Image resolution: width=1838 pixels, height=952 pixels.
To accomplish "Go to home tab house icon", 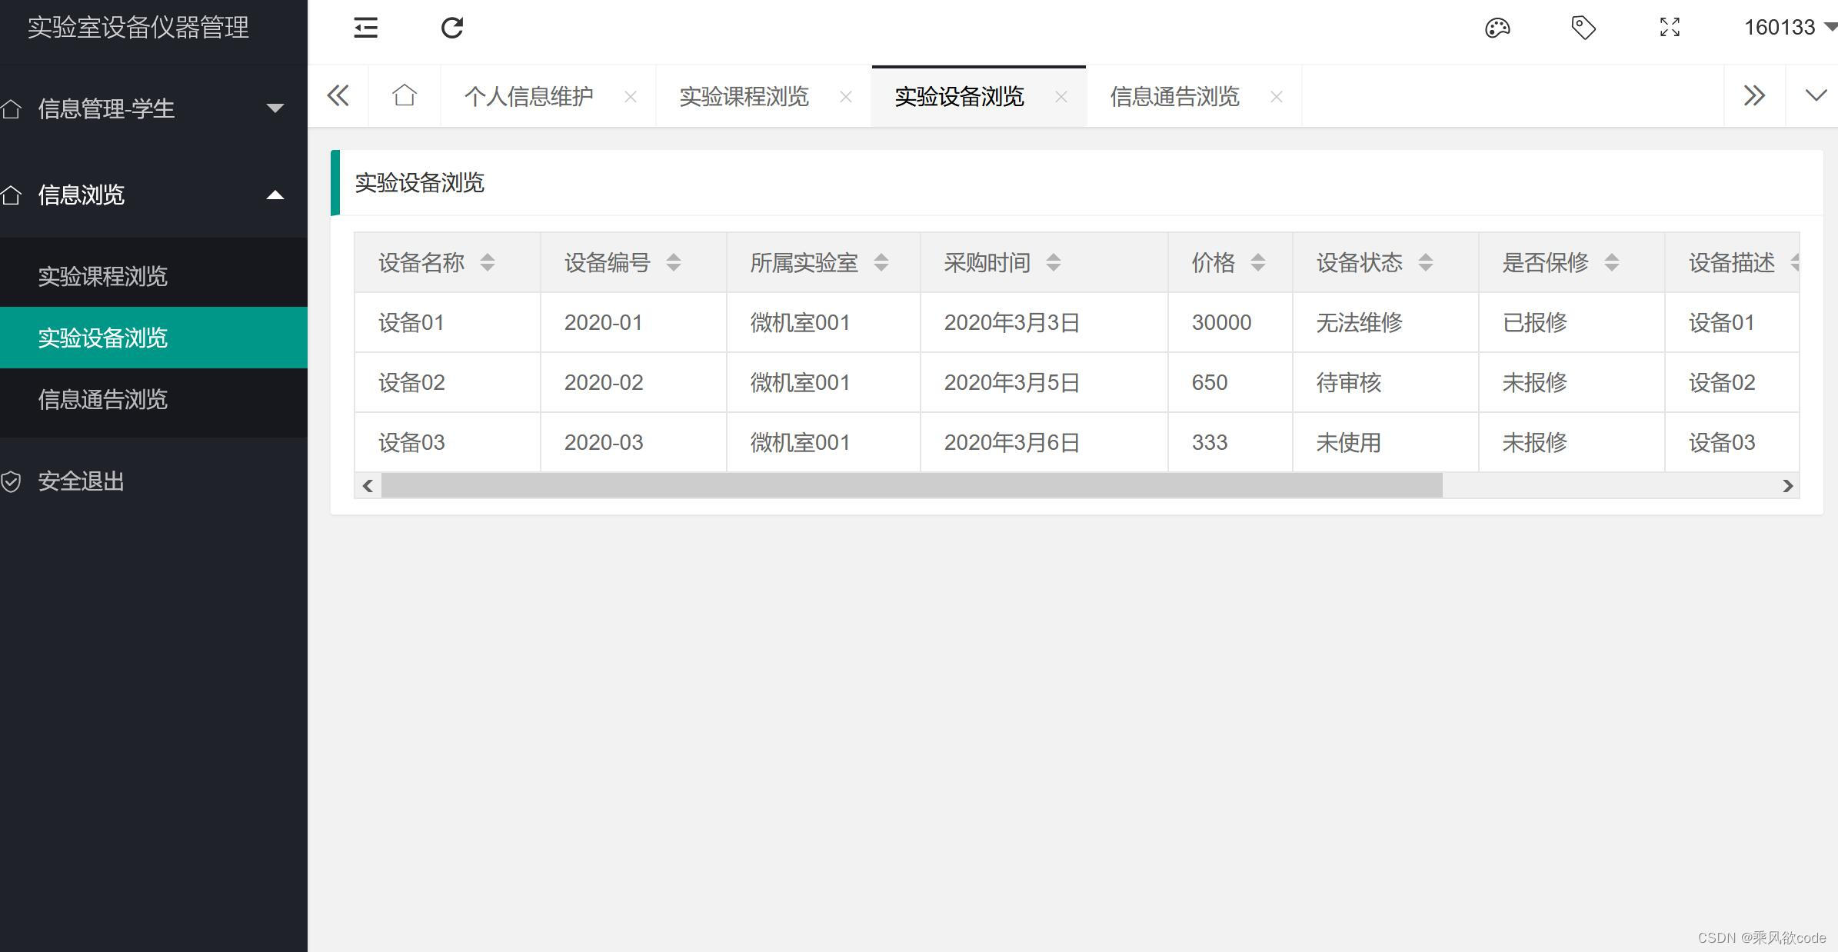I will tap(405, 96).
